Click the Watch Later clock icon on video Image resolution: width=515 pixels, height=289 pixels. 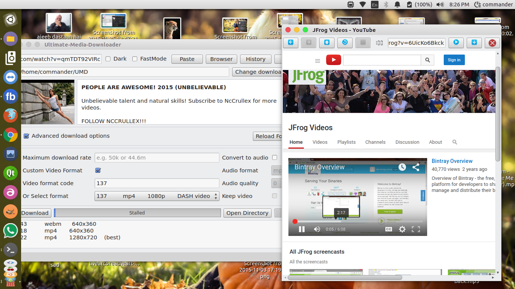tap(402, 167)
